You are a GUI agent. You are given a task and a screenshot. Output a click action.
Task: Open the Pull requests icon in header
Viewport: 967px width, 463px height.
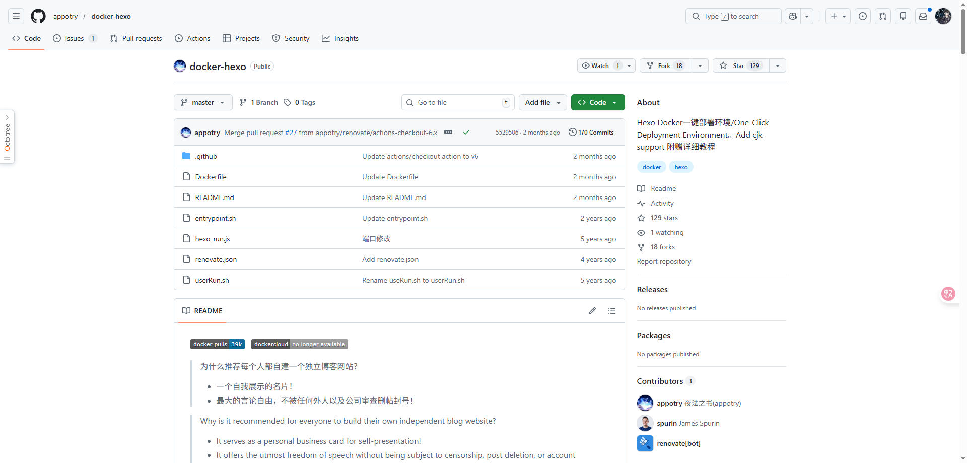point(883,16)
